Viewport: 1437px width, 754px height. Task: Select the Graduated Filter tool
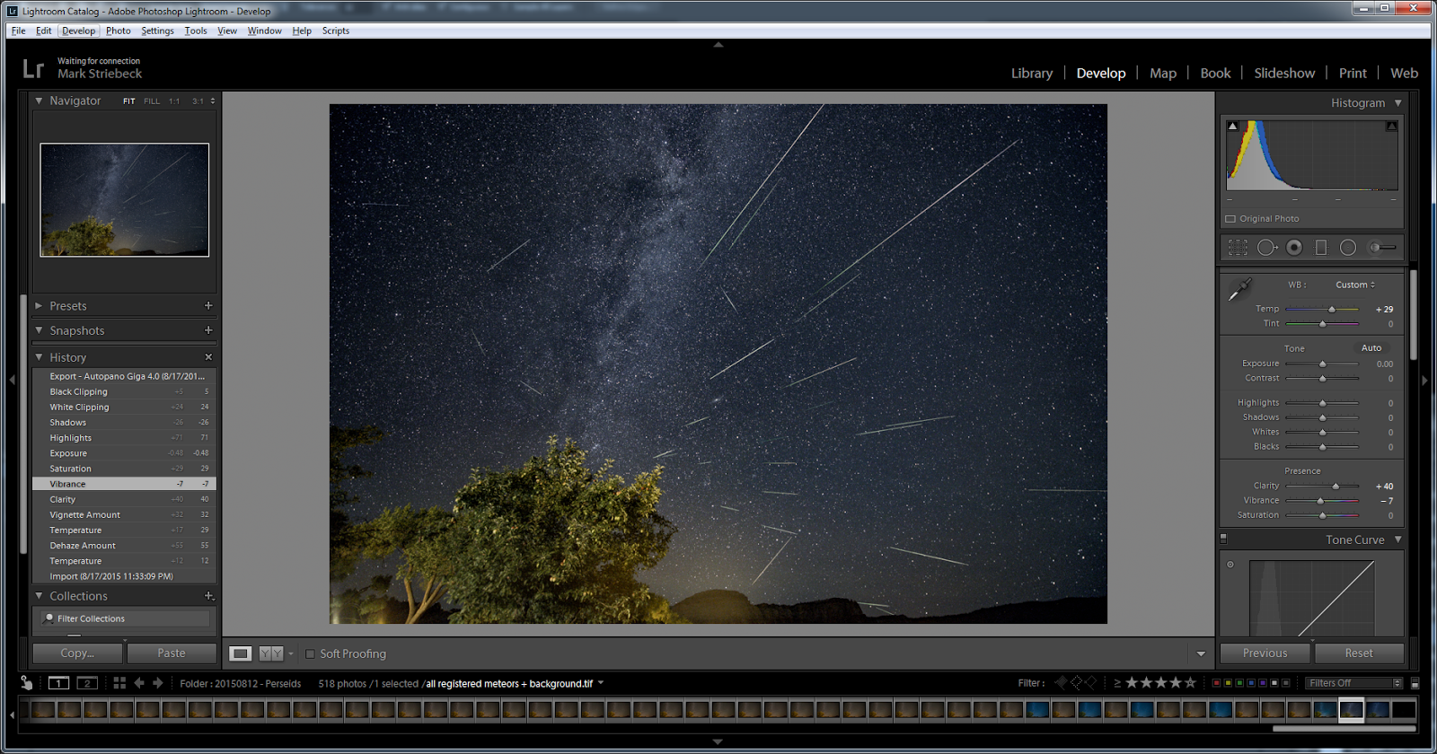point(1321,248)
